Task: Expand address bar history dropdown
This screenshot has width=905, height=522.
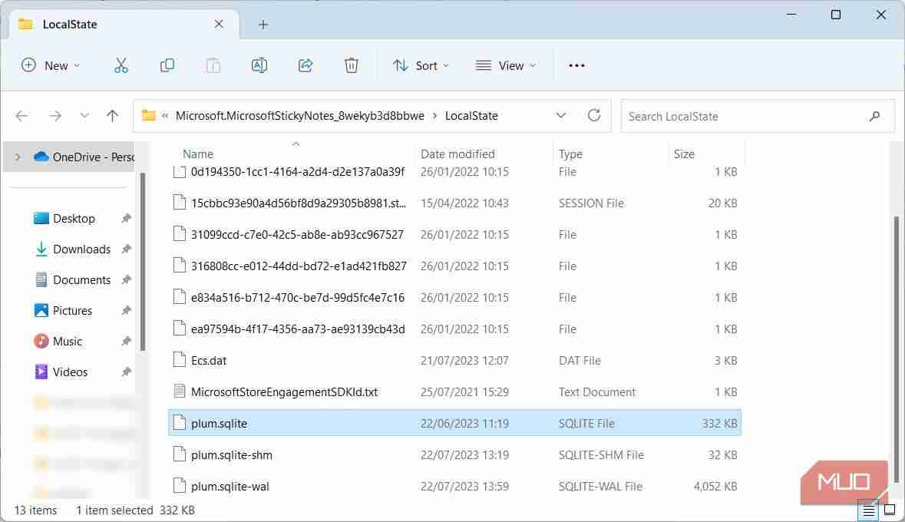Action: click(x=560, y=115)
